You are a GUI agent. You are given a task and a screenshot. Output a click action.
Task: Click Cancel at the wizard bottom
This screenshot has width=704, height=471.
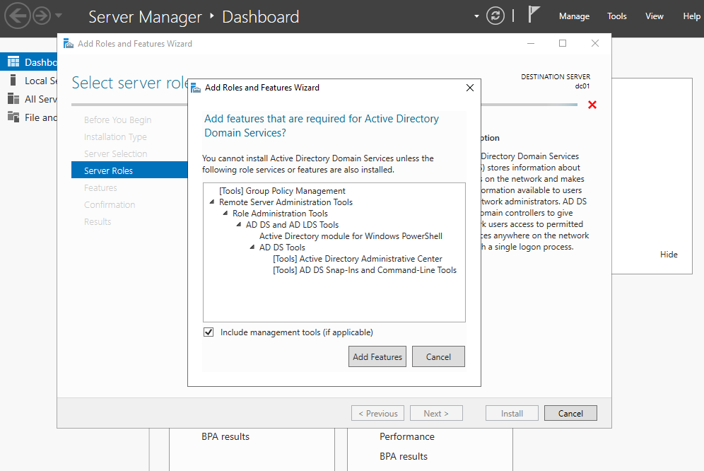tap(570, 413)
